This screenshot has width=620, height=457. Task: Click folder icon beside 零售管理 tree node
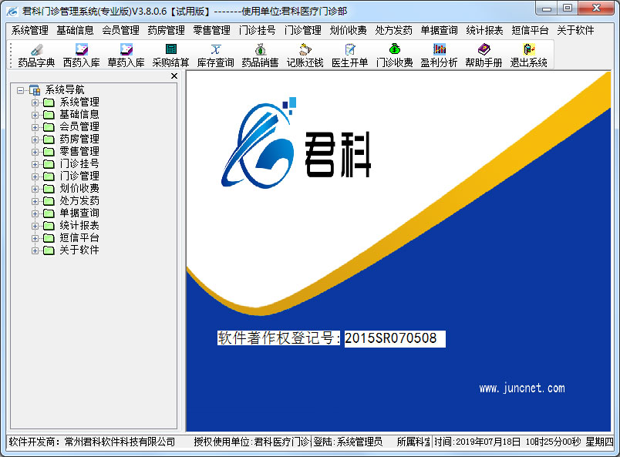coord(49,152)
